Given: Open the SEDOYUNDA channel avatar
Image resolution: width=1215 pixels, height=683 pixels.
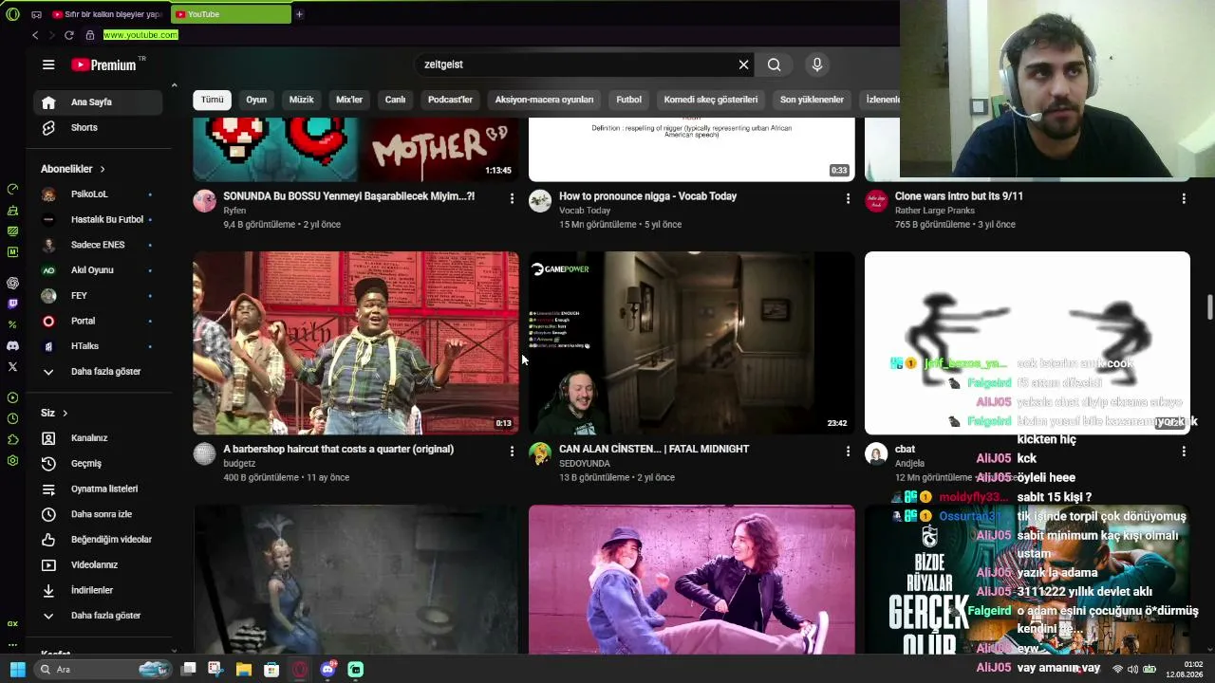Looking at the screenshot, I should pos(540,453).
